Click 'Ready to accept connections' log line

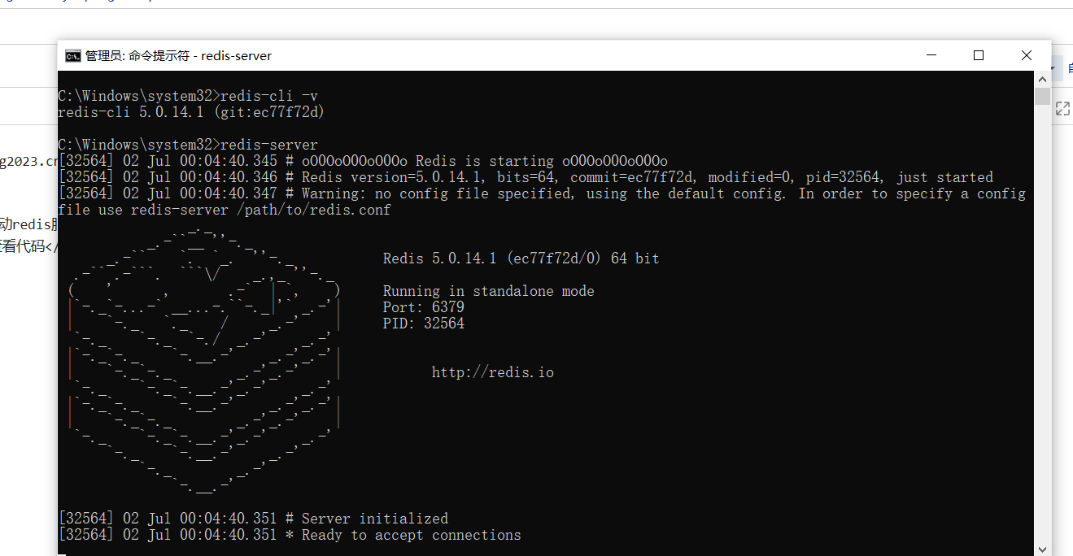coord(290,535)
